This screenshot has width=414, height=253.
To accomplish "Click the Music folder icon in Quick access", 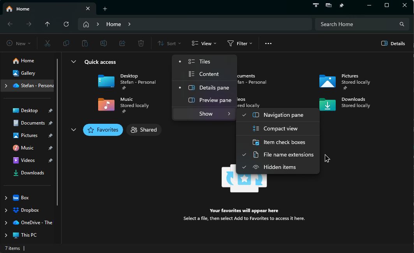I will tap(106, 104).
